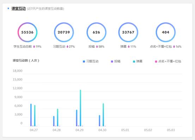Click the down arrow beside 27%
The width and height of the screenshot is (195, 140).
(67, 46)
